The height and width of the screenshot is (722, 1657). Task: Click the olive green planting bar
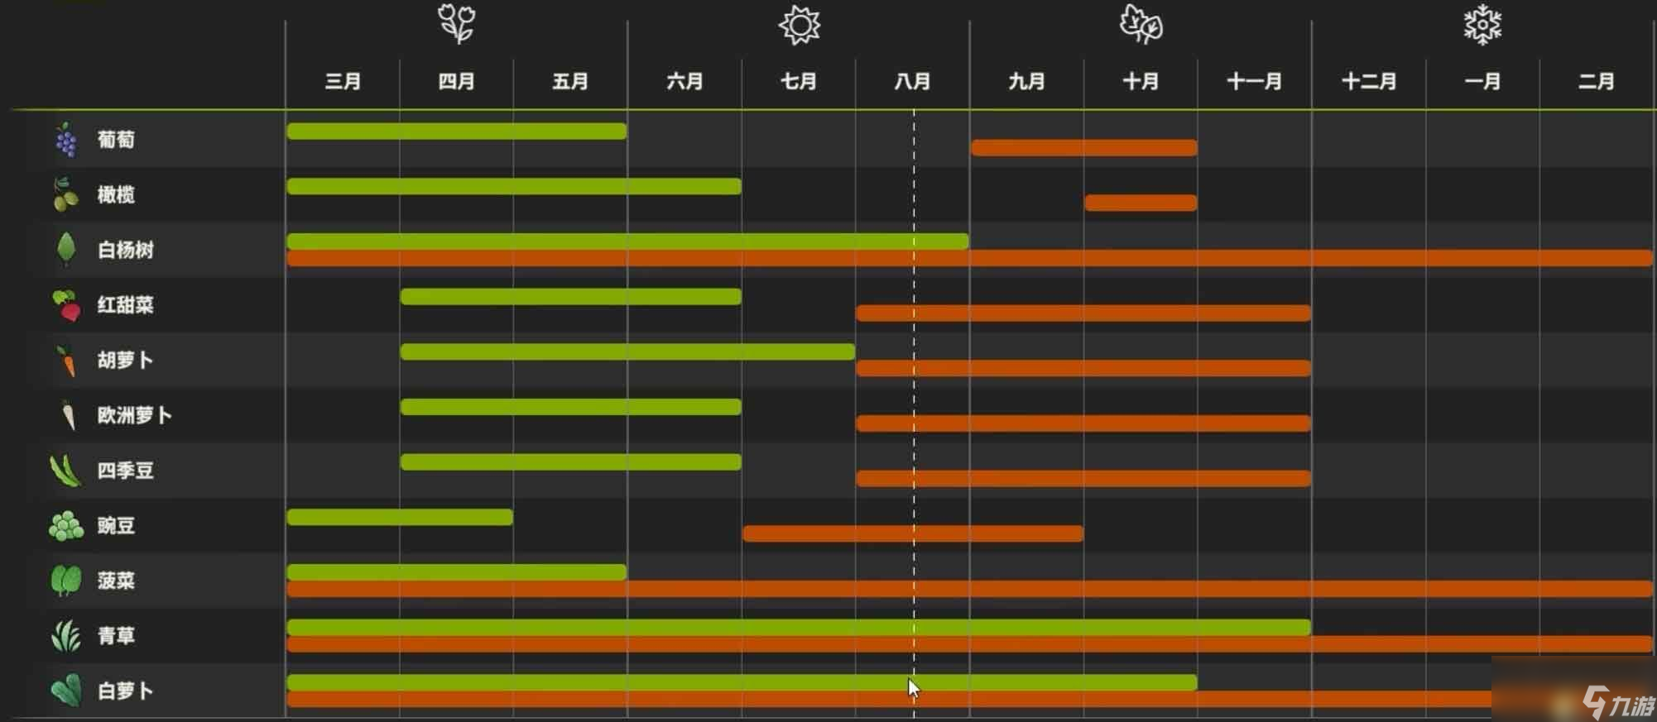514,186
